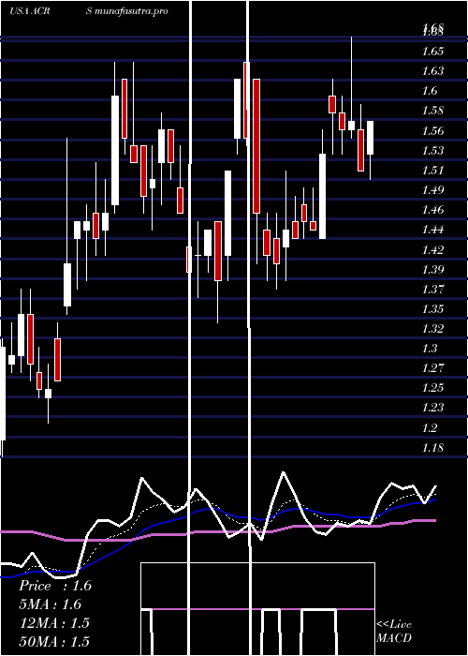Click the 1.46 price axis label
This screenshot has width=468, height=656.
tap(432, 210)
